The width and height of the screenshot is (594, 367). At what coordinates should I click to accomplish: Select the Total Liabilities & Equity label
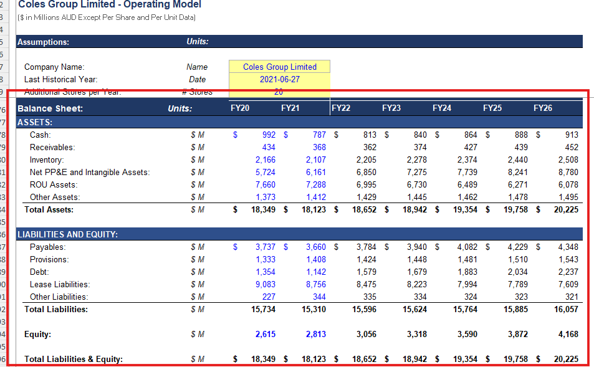(x=74, y=360)
